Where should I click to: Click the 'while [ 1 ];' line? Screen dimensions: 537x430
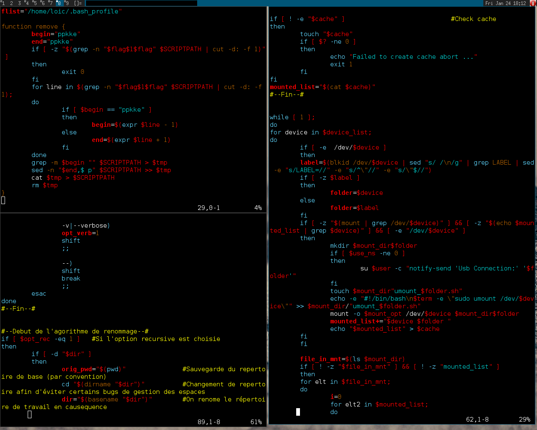[292, 117]
